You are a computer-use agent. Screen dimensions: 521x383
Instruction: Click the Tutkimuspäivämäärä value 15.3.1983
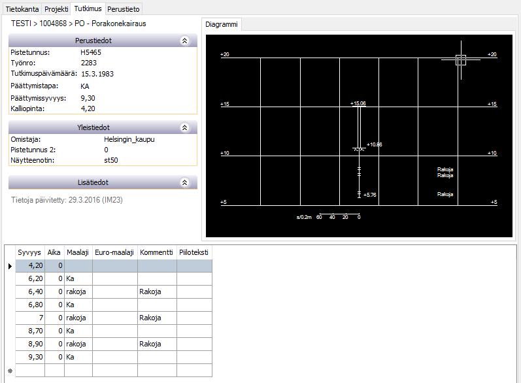coord(97,74)
